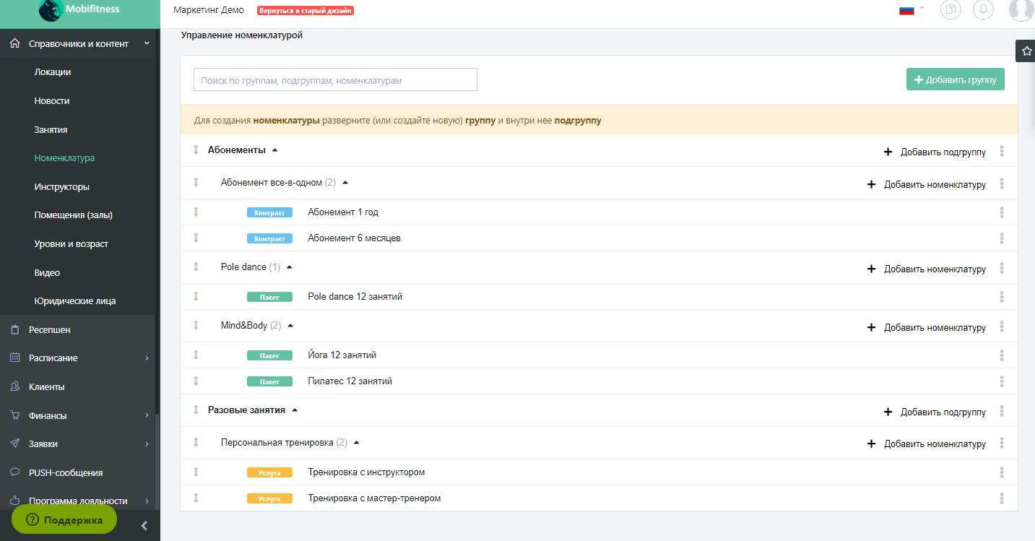Click the Mobifitness logo

79,10
